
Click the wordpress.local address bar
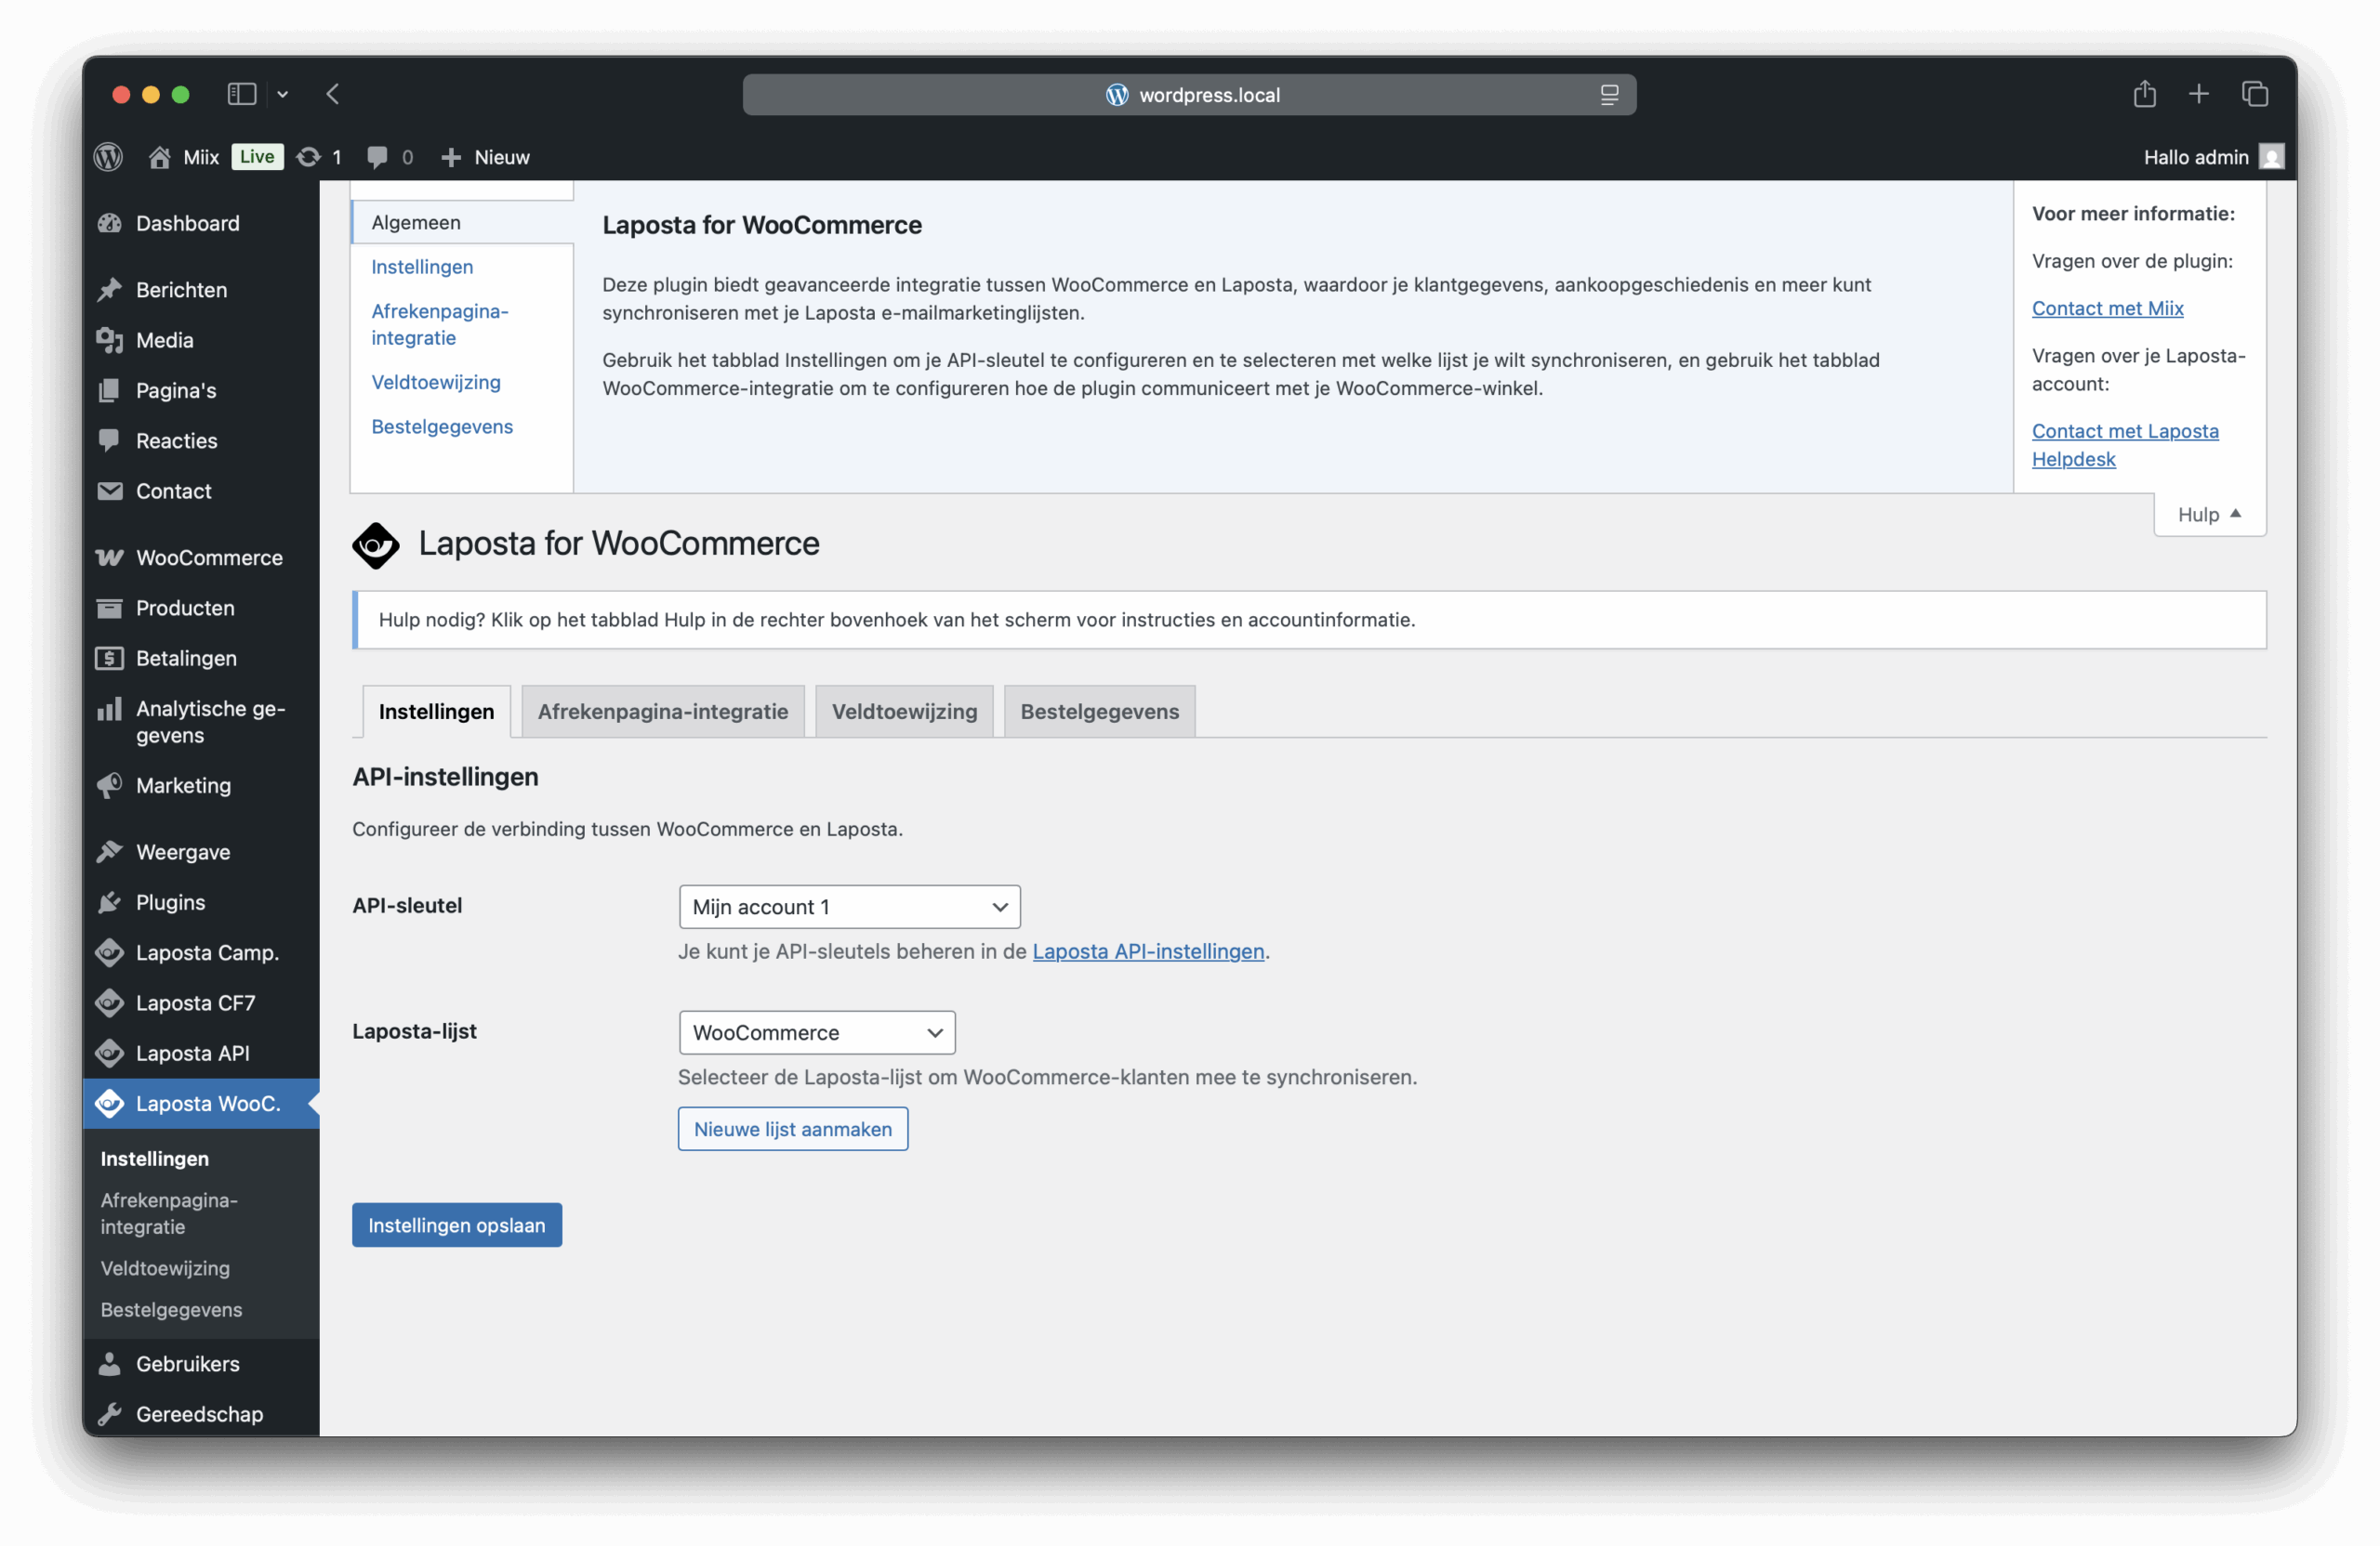[1189, 95]
